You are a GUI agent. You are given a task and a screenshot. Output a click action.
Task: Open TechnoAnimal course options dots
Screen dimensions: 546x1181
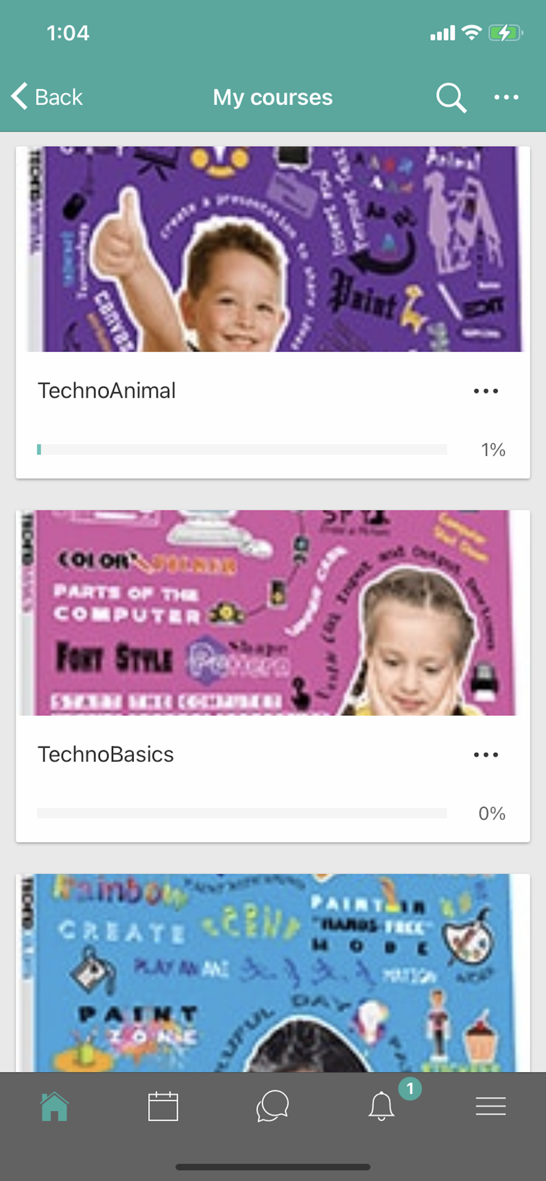click(486, 391)
